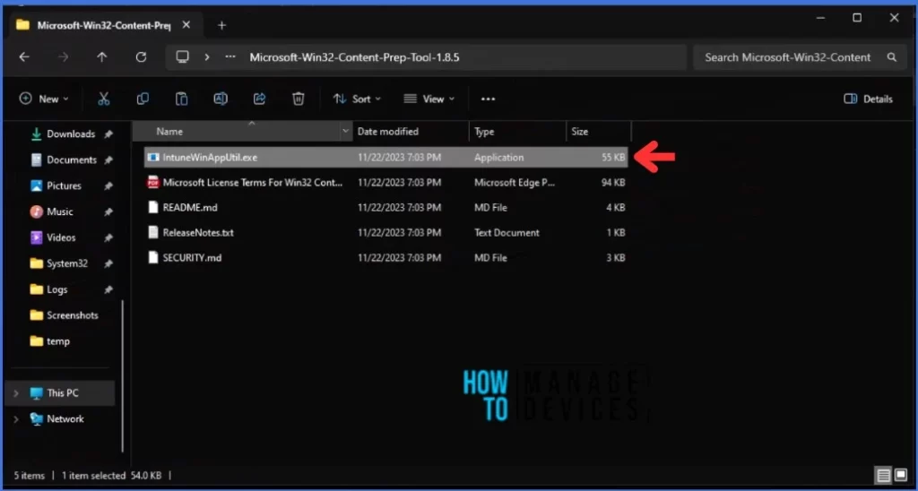Open Videos in the sidebar
Image resolution: width=918 pixels, height=491 pixels.
tap(61, 237)
